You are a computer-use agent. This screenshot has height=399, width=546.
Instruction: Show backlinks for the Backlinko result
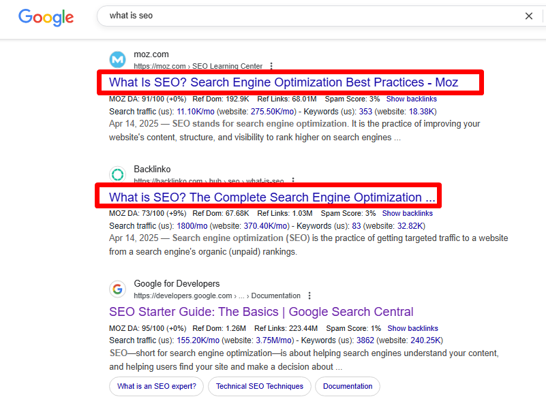[x=407, y=213]
